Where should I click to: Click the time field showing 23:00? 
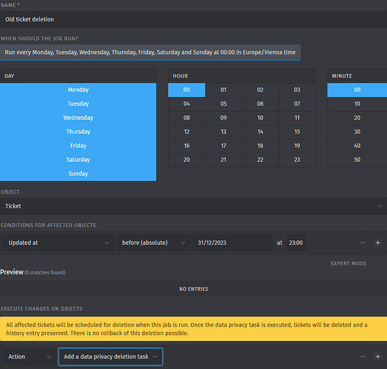[296, 243]
